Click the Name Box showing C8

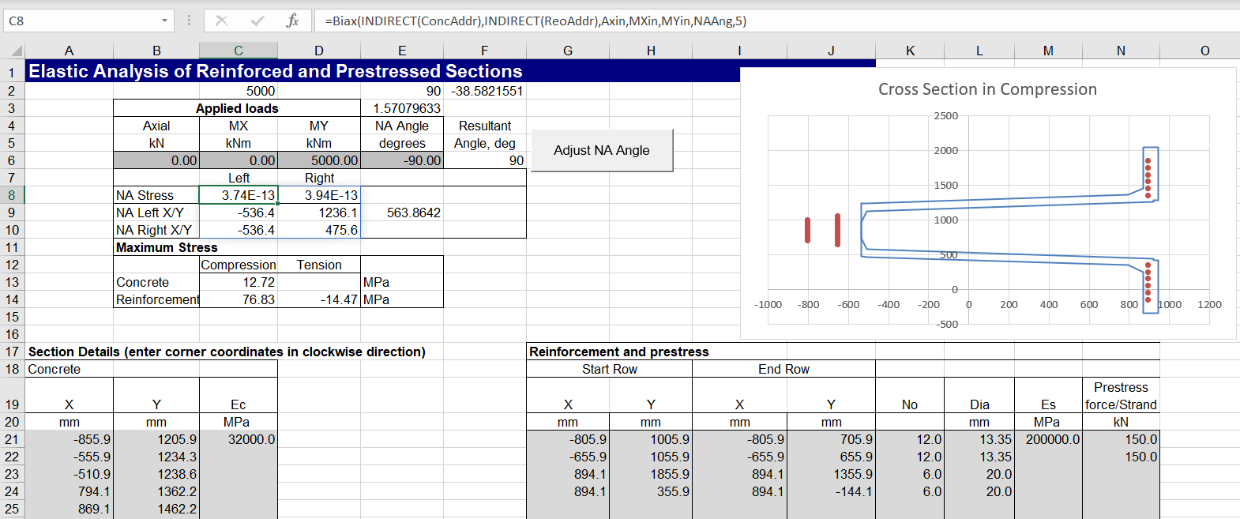pyautogui.click(x=79, y=21)
